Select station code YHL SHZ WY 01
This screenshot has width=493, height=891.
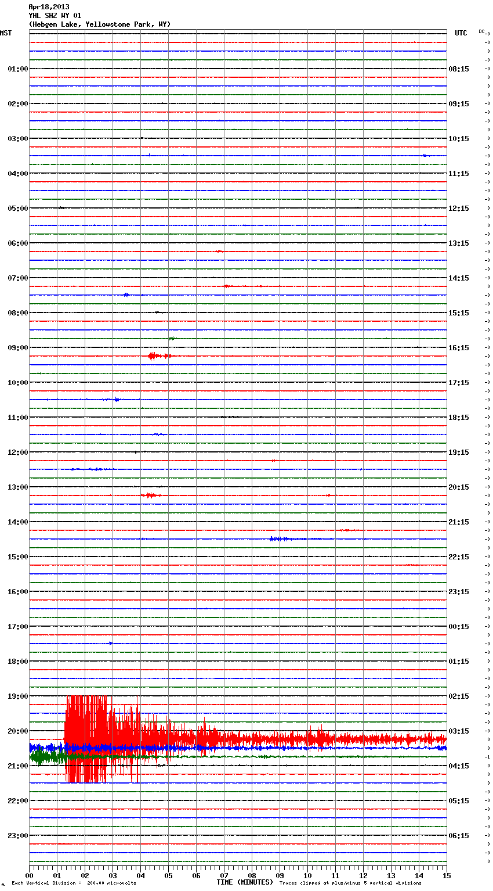point(55,16)
